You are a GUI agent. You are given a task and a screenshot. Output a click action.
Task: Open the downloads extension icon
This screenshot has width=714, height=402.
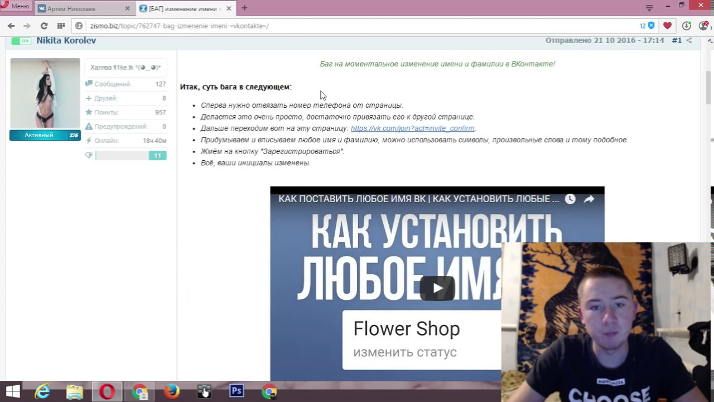[x=687, y=26]
